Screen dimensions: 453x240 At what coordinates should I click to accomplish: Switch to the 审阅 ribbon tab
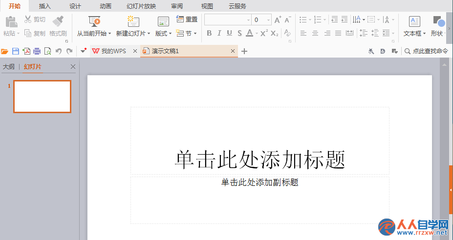point(177,6)
